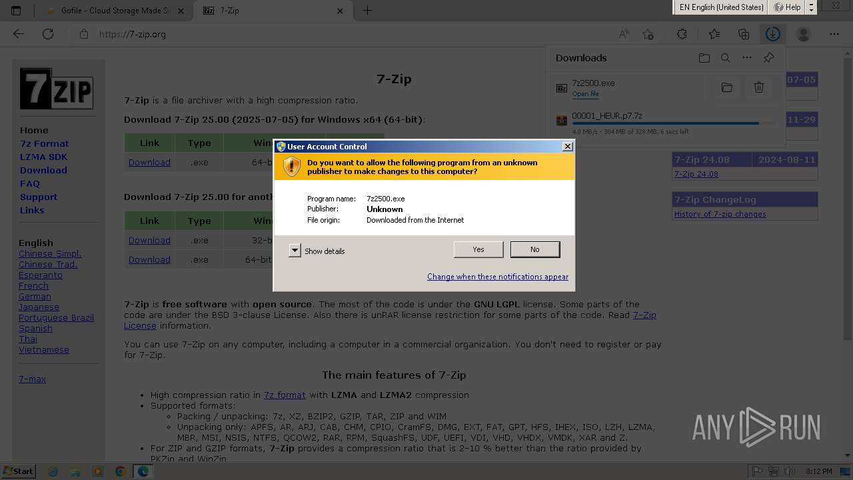Open more options in the Downloads panel
The width and height of the screenshot is (853, 480).
coord(747,58)
